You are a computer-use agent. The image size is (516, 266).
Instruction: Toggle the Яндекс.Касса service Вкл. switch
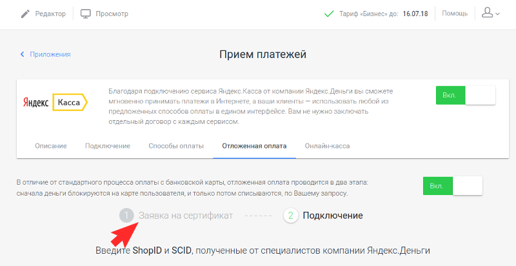pos(465,95)
